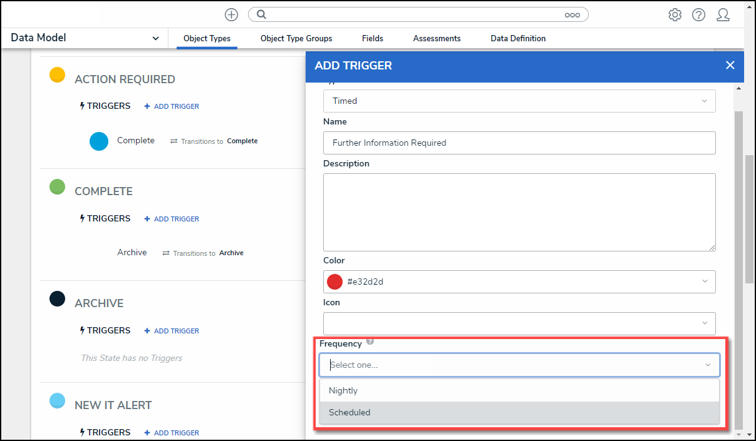Expand the Icon dropdown

point(704,323)
